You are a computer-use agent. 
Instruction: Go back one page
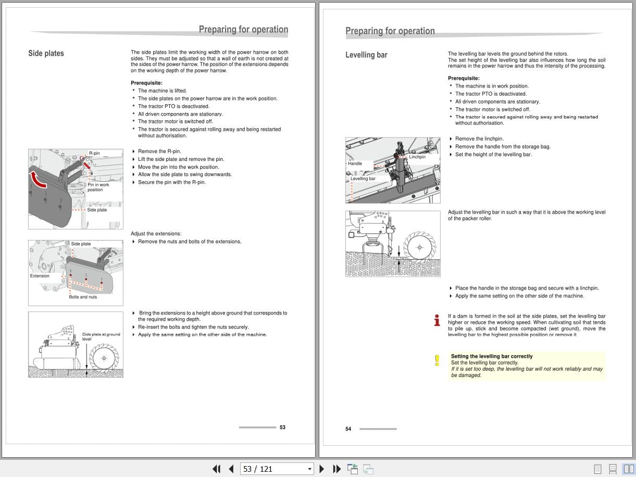tap(231, 469)
